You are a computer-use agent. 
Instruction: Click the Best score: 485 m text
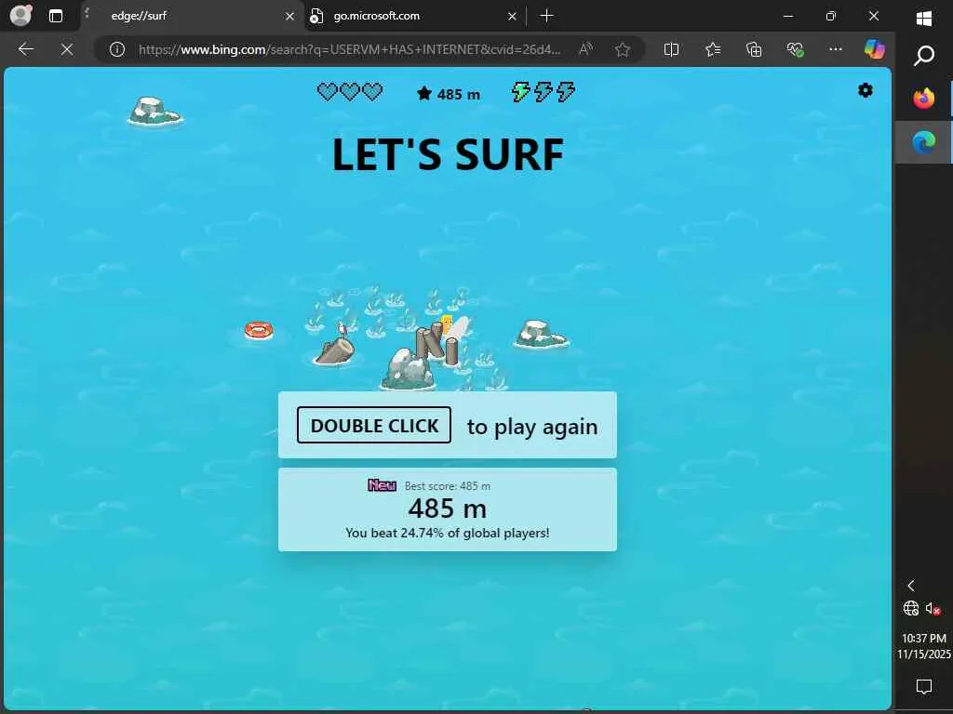point(448,485)
